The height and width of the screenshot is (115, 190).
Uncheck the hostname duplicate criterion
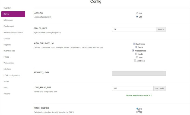point(134,44)
